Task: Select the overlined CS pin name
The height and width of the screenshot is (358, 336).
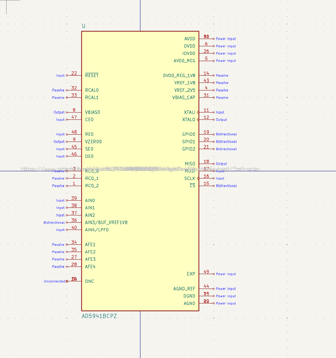Action: click(192, 186)
